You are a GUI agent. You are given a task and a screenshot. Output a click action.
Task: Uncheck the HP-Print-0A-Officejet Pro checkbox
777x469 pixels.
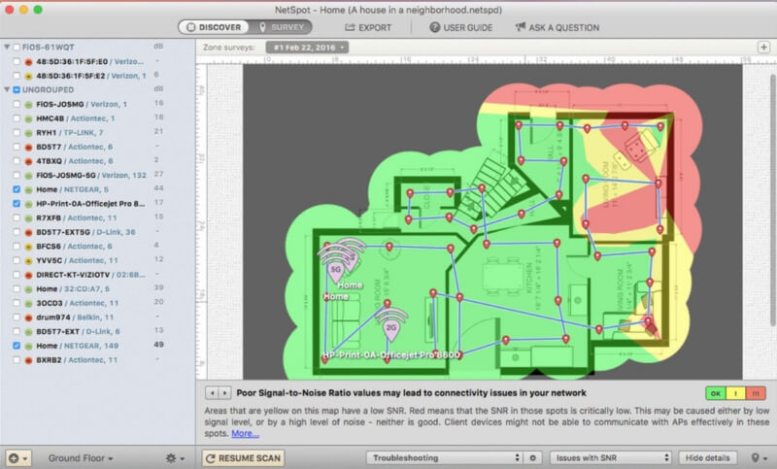click(17, 204)
